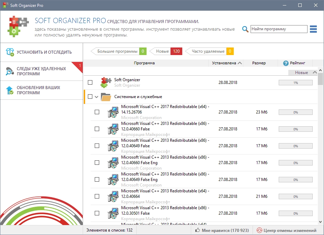The image size is (324, 235).
Task: Click the 23 Мб size value
Action: pyautogui.click(x=262, y=112)
